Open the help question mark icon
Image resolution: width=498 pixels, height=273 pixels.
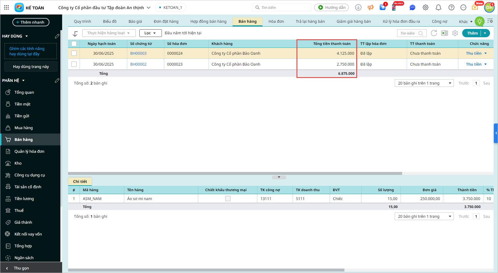click(x=451, y=7)
